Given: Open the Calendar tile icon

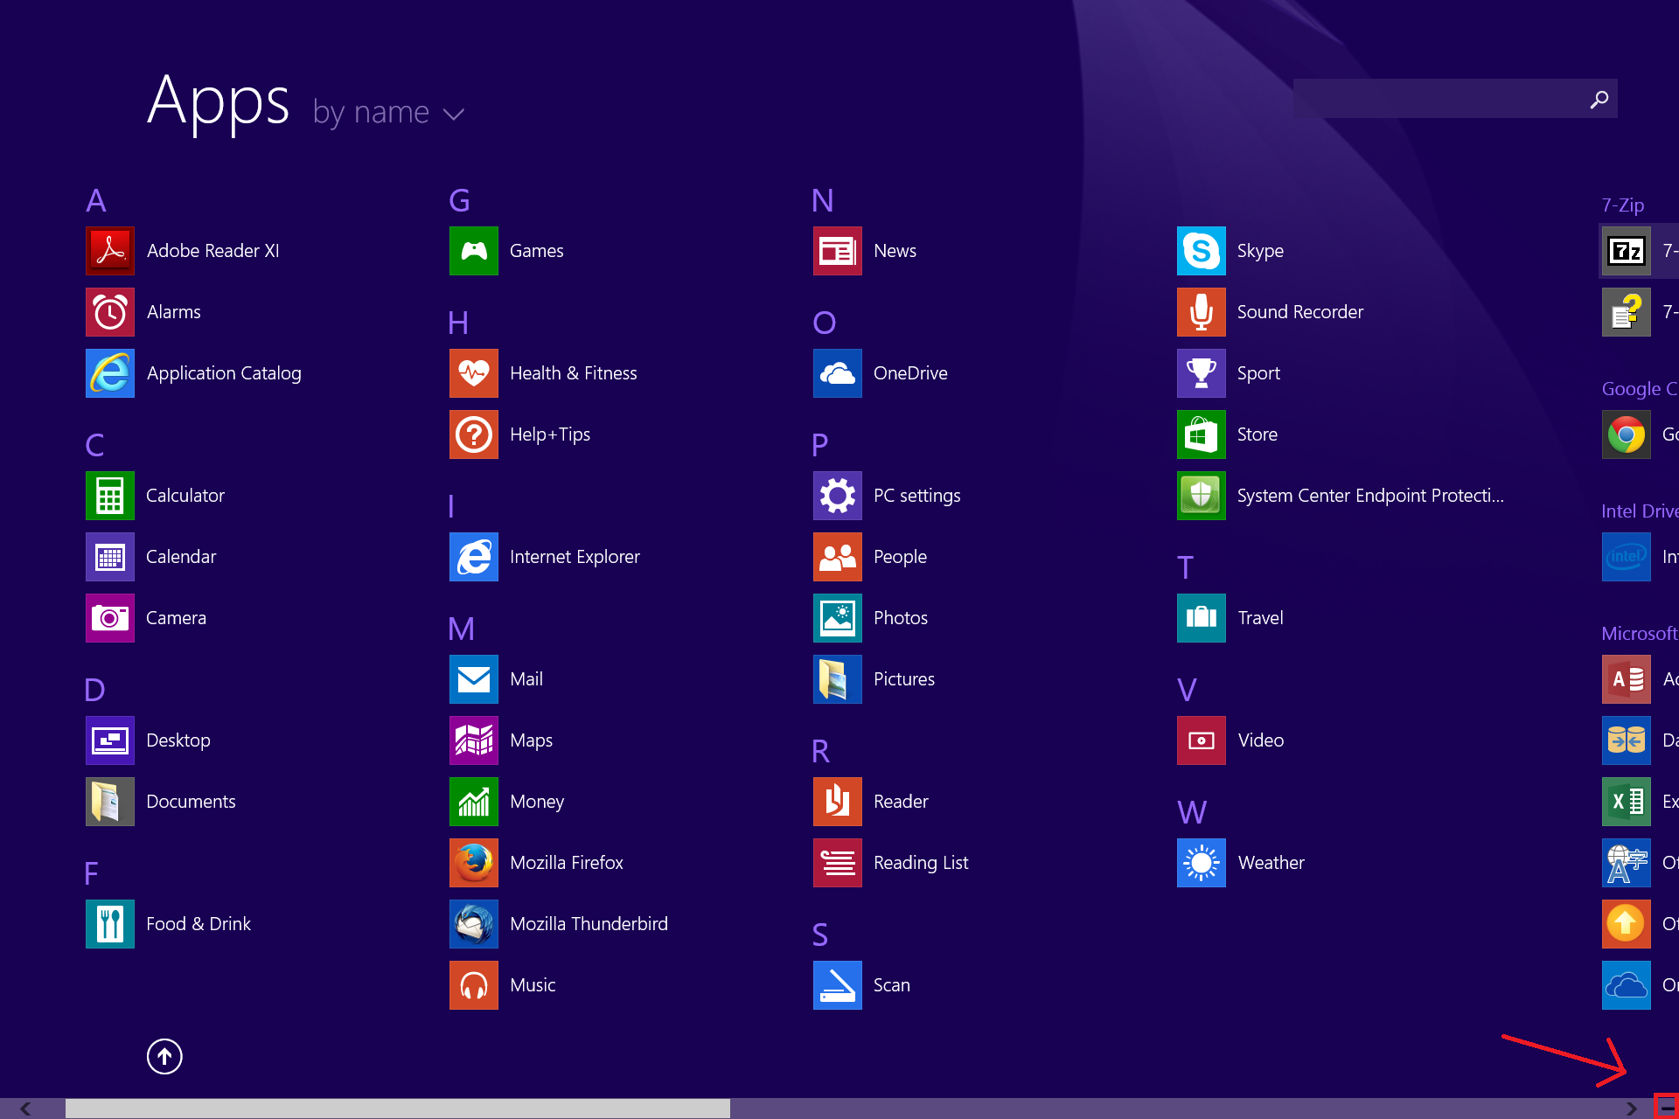Looking at the screenshot, I should 110,557.
